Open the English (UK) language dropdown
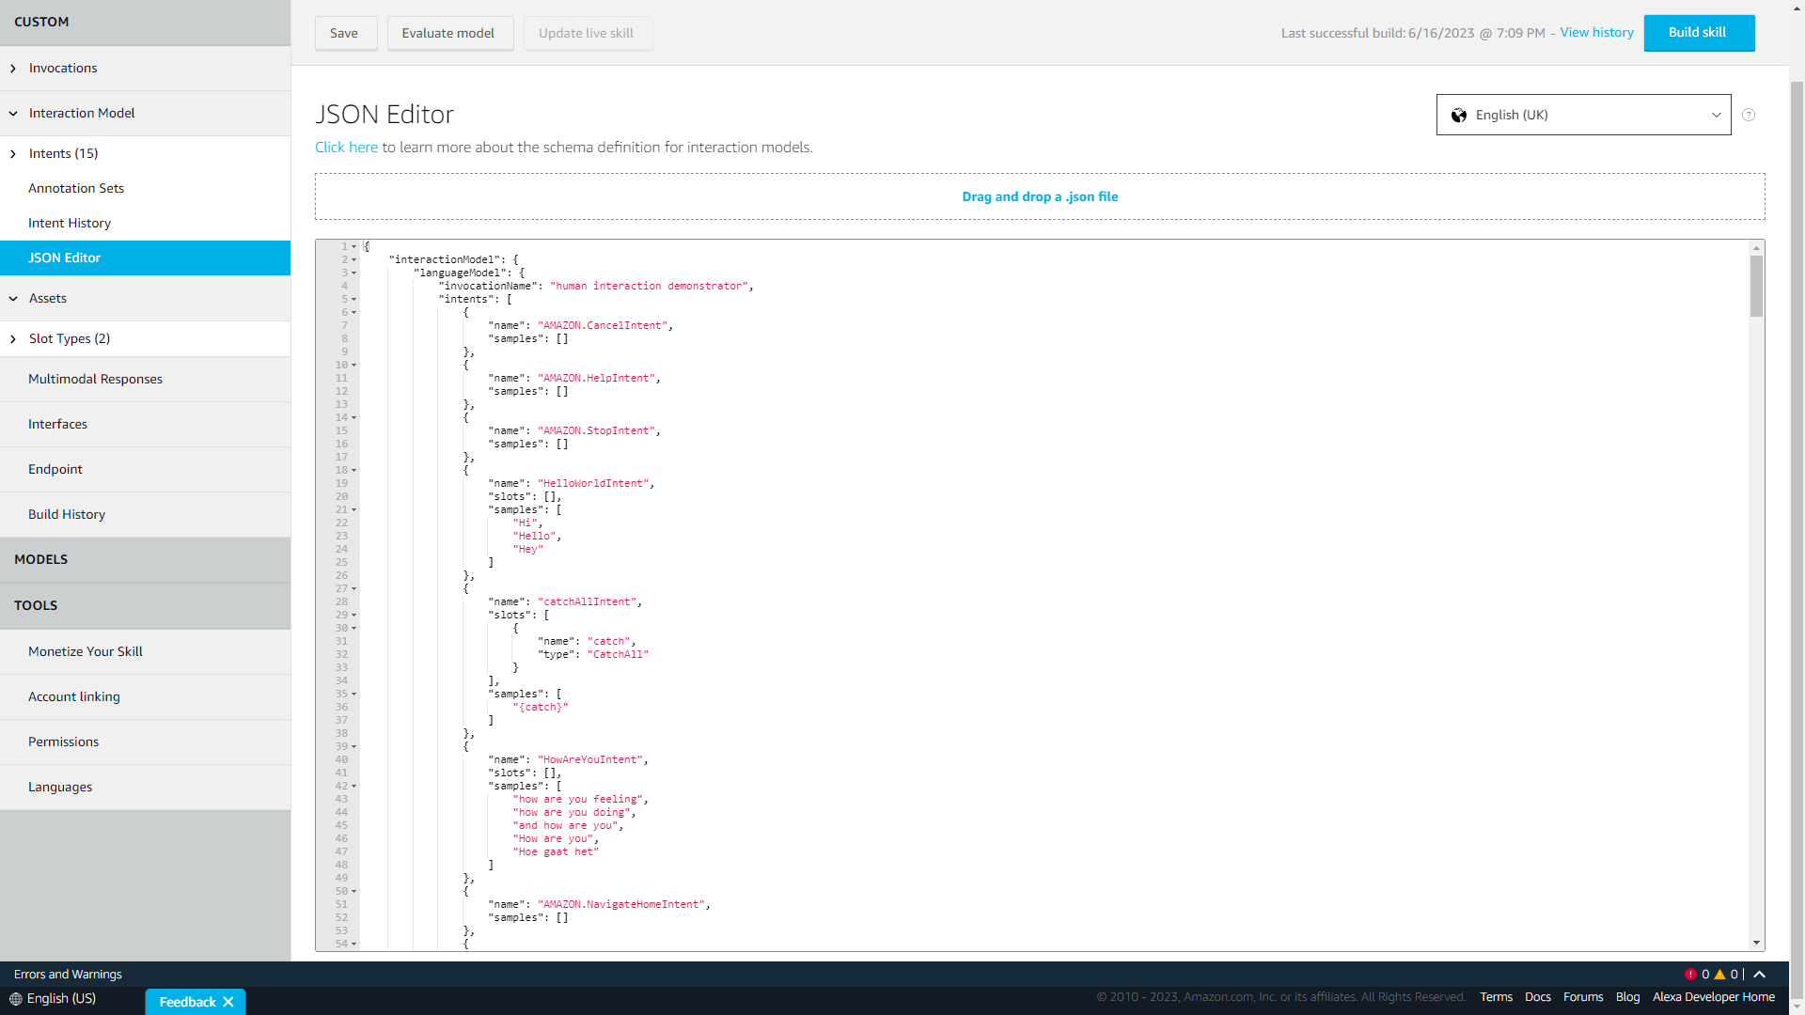1805x1015 pixels. [1583, 115]
